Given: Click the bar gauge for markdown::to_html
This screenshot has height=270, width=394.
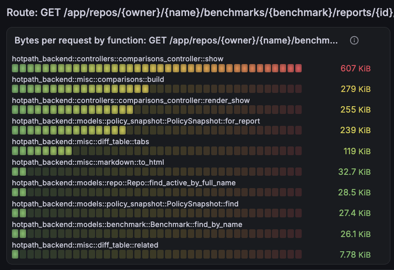Looking at the screenshot, I should coord(157,172).
